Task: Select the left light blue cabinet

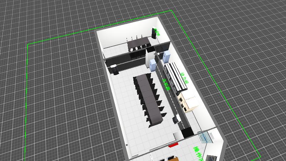Action: (x=153, y=65)
